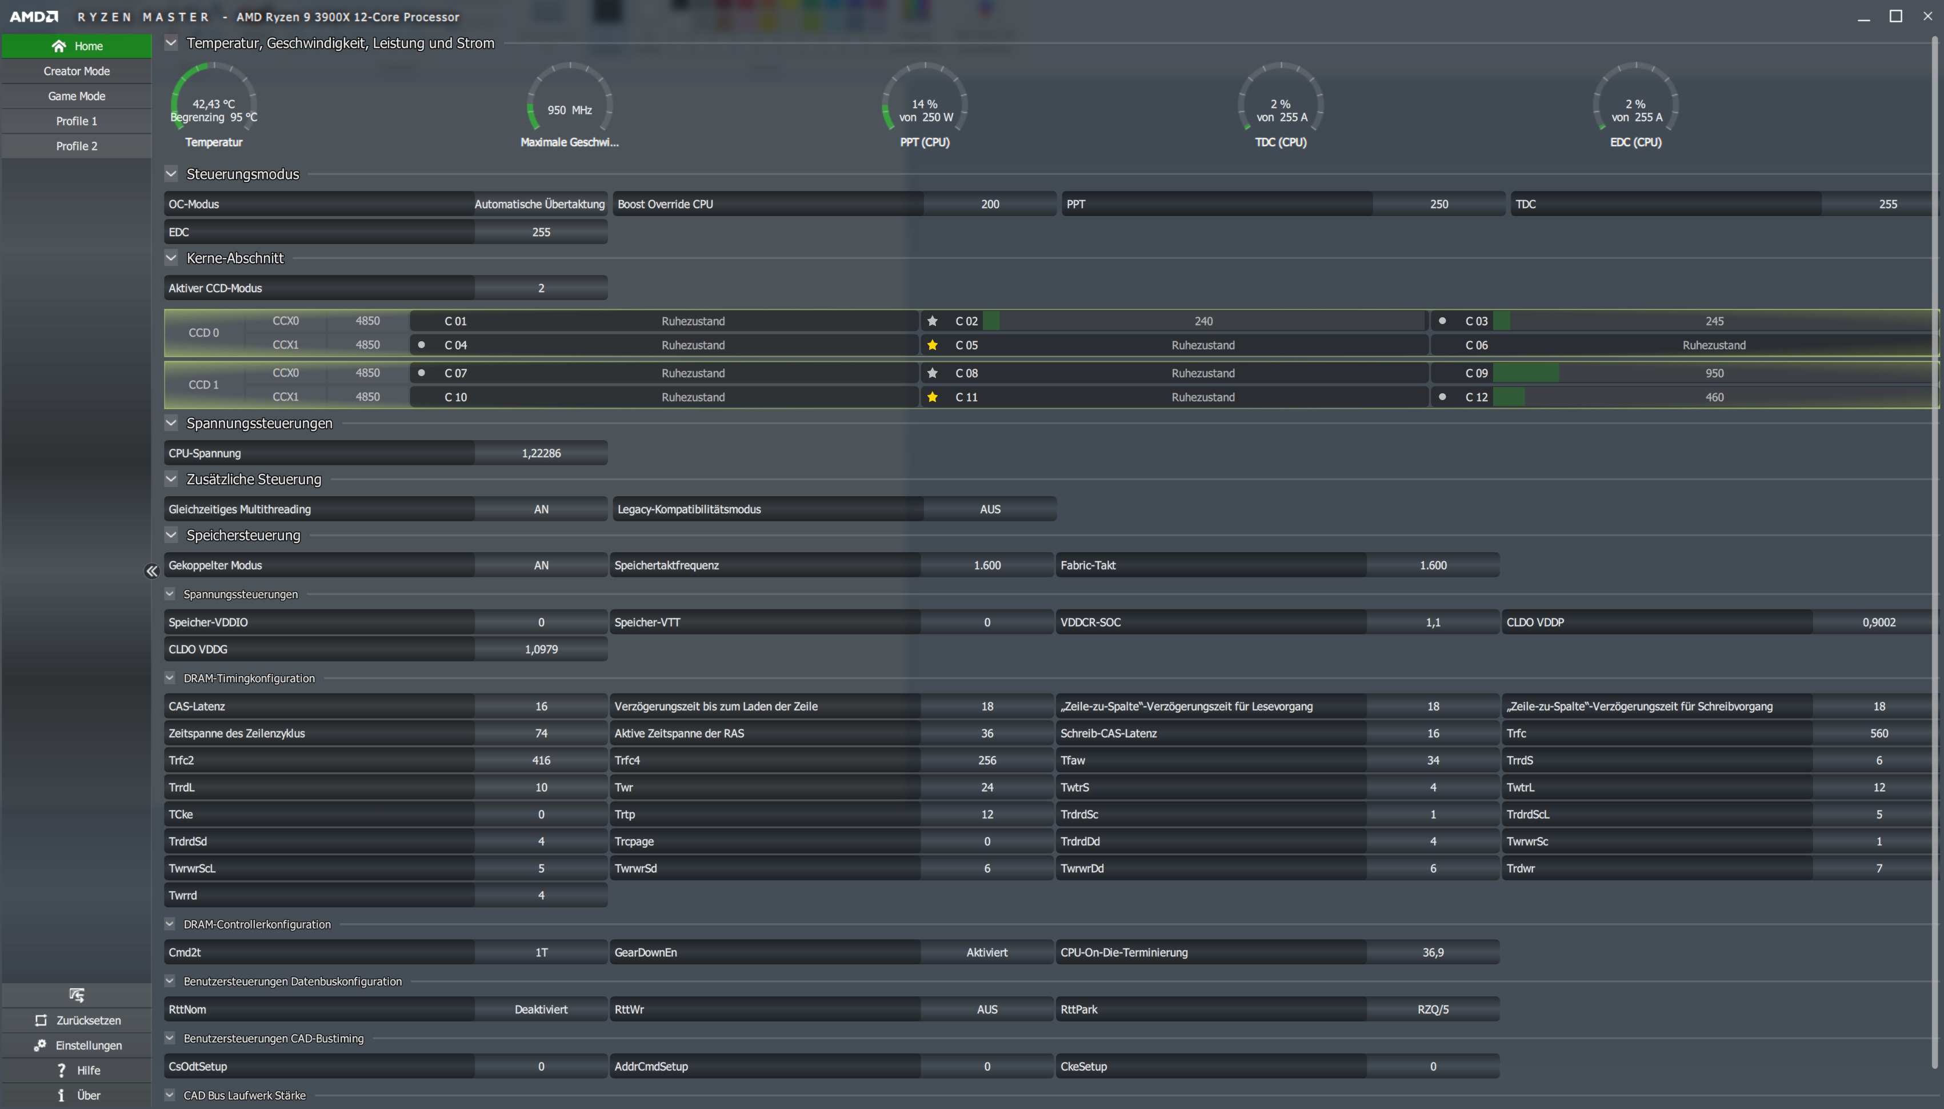This screenshot has width=1944, height=1109.
Task: Collapse Benutzersteuerungen CAD-Bustiming subsection
Action: click(170, 1038)
